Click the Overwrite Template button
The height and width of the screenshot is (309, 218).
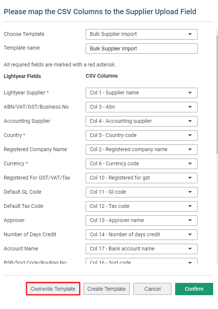[x=53, y=289]
